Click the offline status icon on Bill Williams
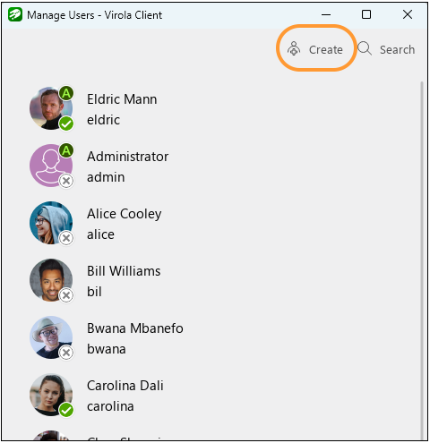Viewport: 430px width, 443px height. point(66,295)
